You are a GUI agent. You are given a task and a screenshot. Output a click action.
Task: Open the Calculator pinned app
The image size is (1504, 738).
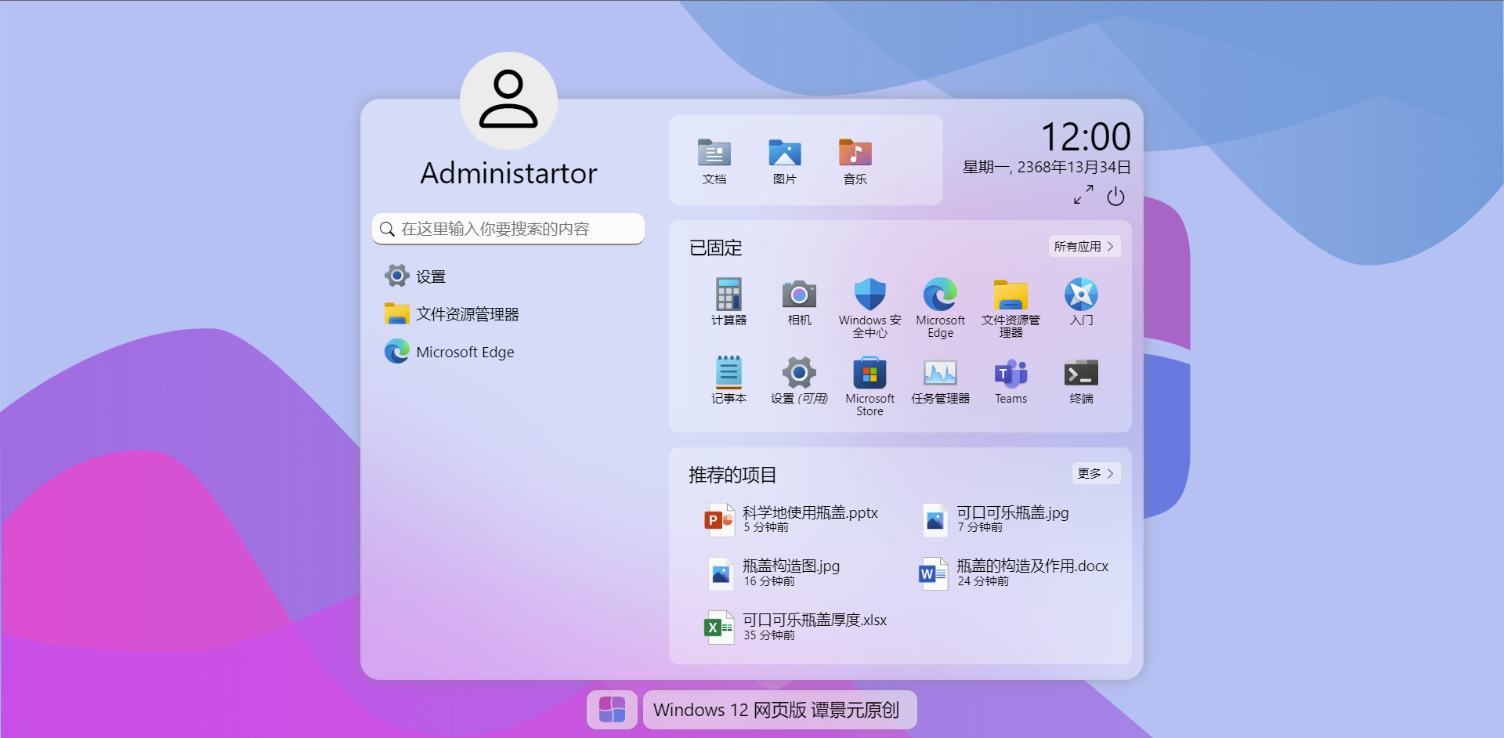pyautogui.click(x=728, y=300)
